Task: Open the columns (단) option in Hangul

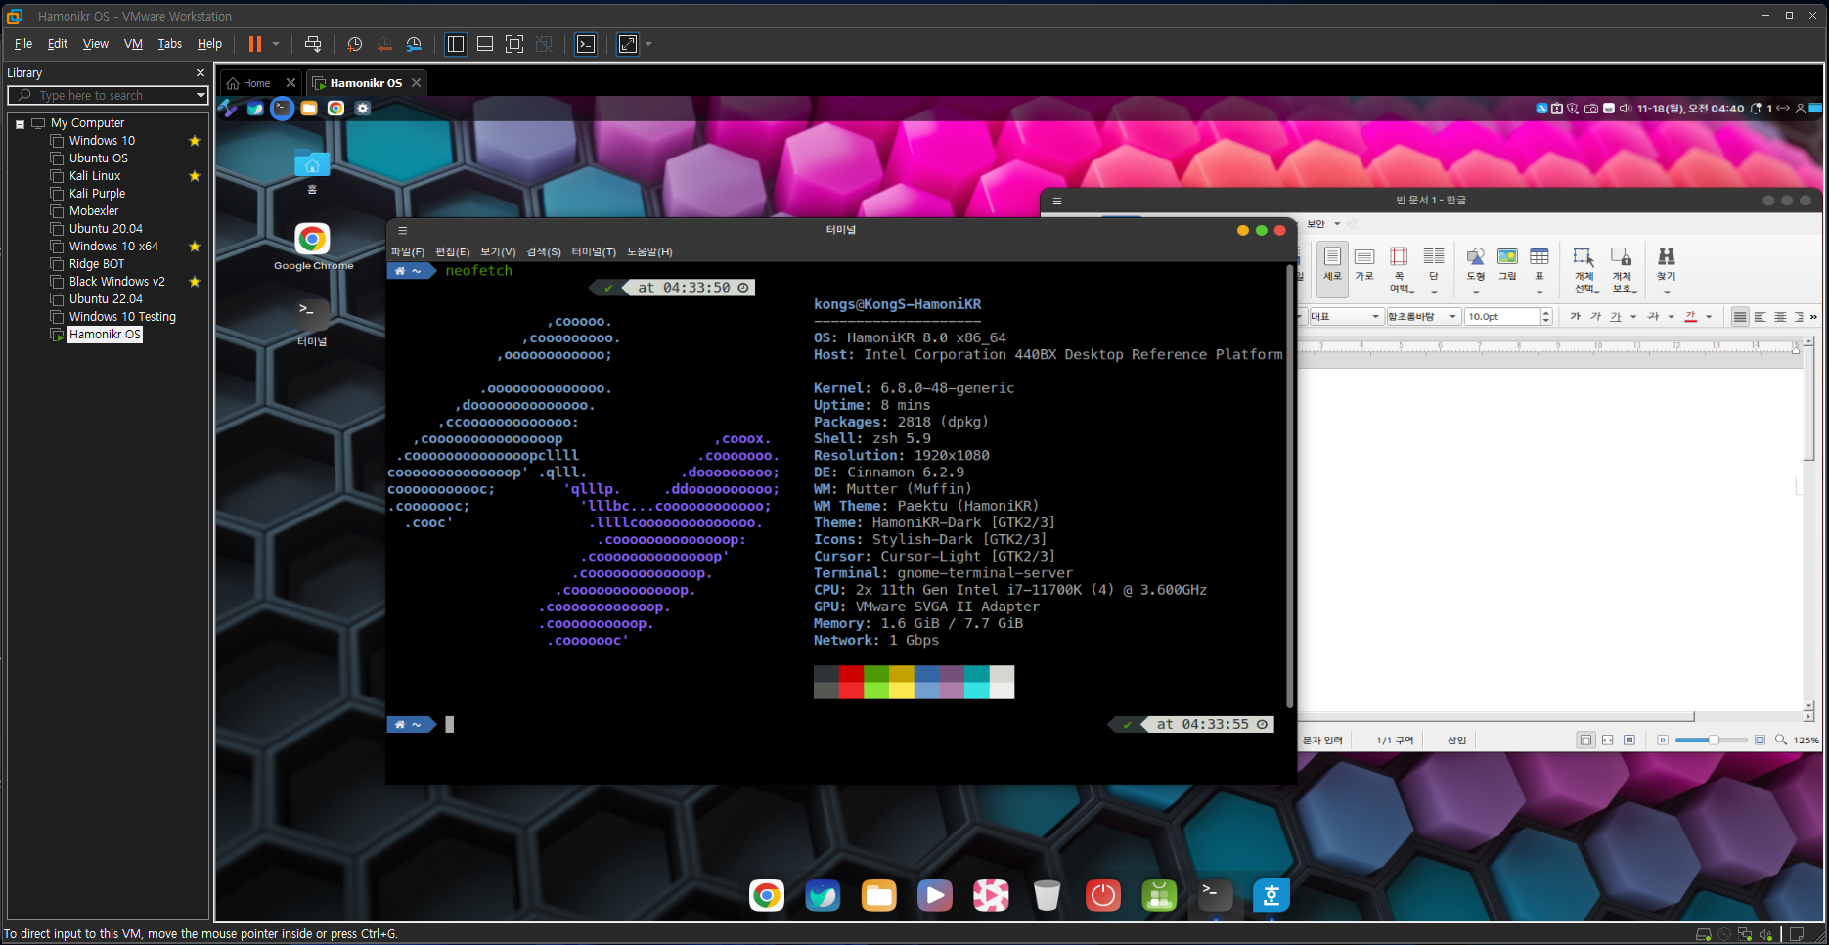Action: 1434,269
